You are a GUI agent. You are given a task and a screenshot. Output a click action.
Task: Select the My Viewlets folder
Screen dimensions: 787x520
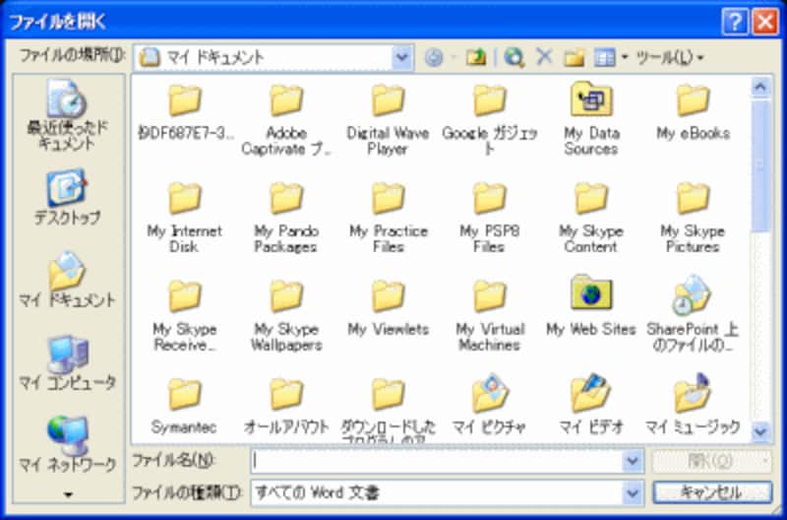point(388,308)
